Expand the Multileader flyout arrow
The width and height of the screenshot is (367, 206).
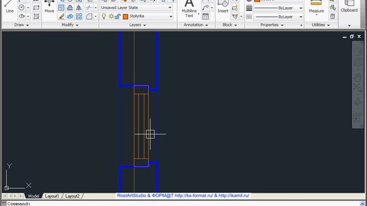212,7
